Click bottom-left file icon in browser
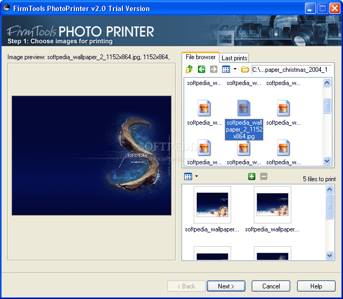Image resolution: width=343 pixels, height=299 pixels. [x=204, y=148]
